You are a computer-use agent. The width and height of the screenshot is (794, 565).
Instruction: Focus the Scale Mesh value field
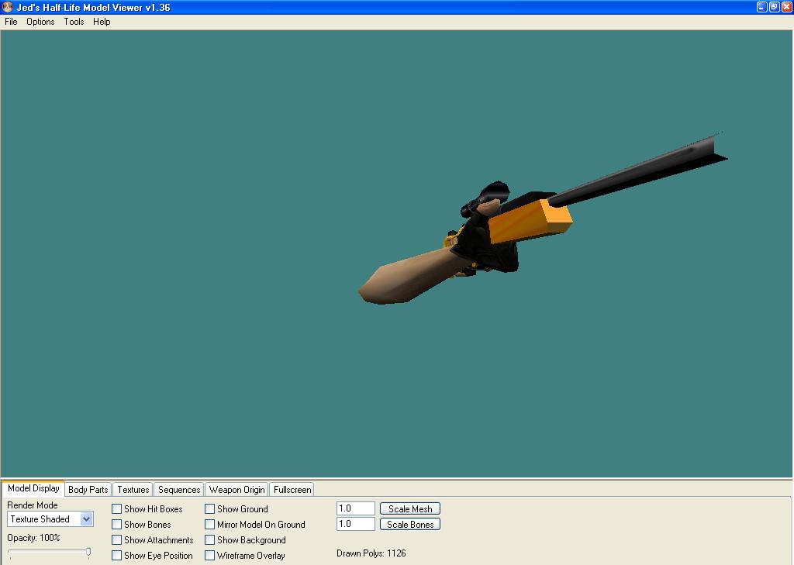(x=355, y=508)
